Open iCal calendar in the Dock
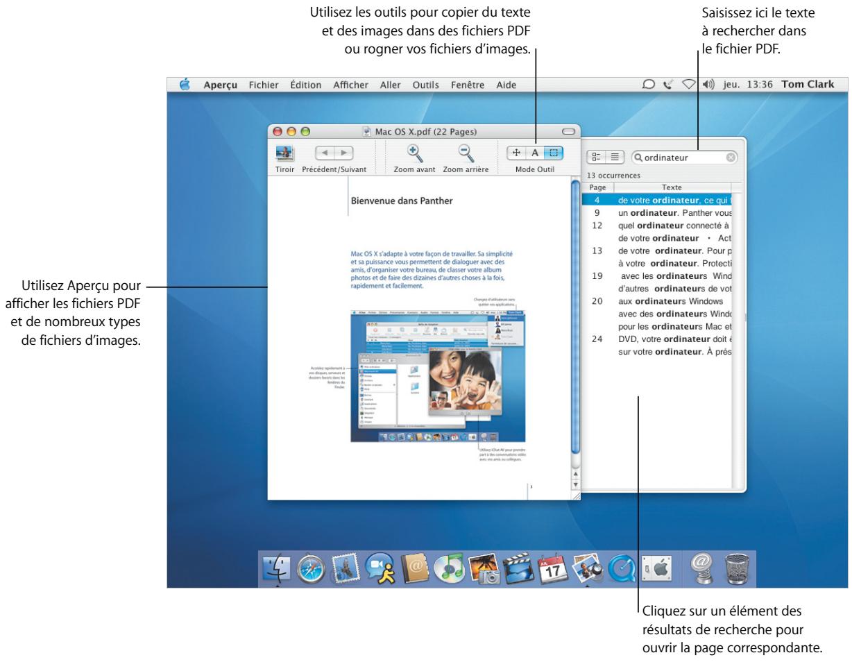The width and height of the screenshot is (852, 662). [553, 569]
